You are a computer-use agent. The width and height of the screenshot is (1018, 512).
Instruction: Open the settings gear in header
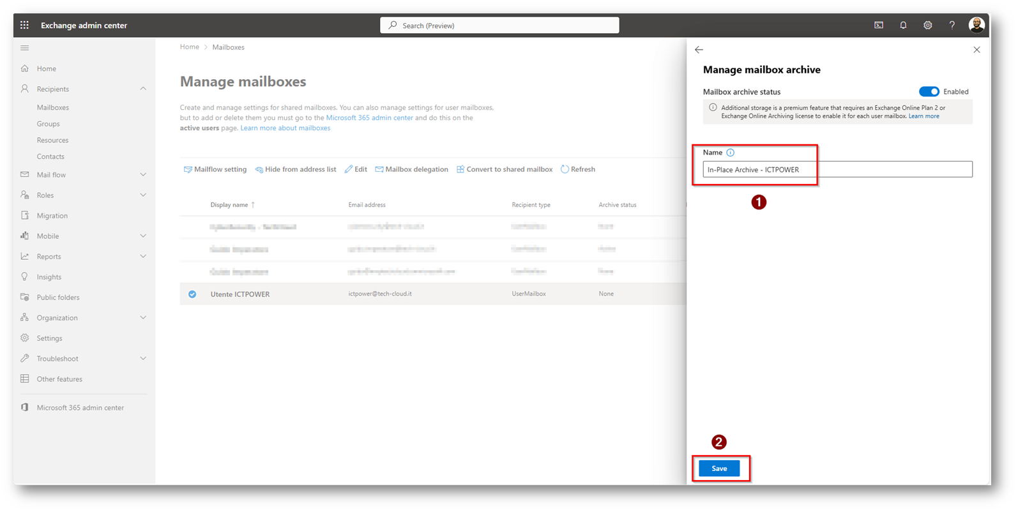point(927,26)
